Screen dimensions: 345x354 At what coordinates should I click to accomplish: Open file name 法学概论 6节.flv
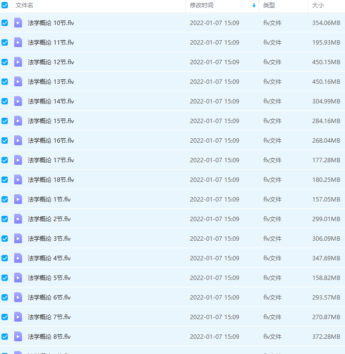49,298
